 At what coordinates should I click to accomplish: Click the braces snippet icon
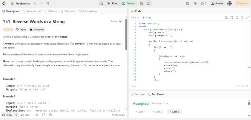pos(237,17)
